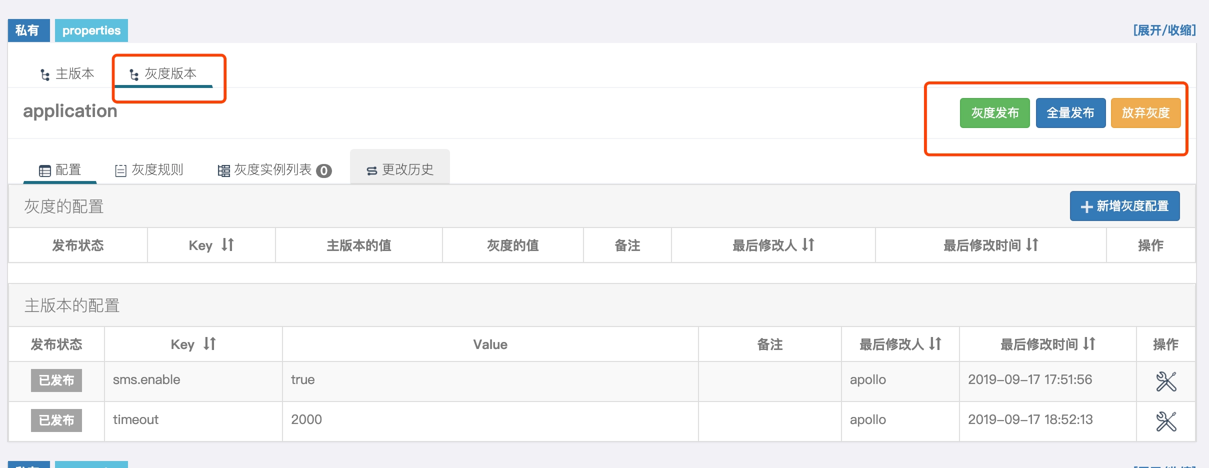Click edit wrench icon for sms.enable row
The height and width of the screenshot is (468, 1209).
[1166, 381]
